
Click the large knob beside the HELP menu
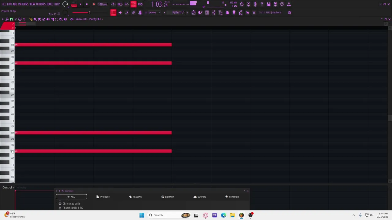[65, 4]
